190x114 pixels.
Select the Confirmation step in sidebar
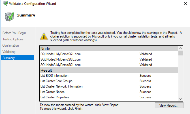[x=11, y=45]
